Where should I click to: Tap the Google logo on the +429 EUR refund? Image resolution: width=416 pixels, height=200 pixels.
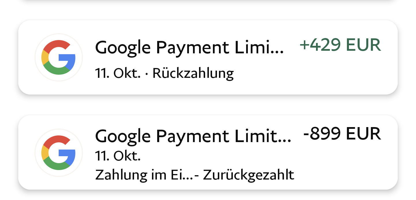coord(59,57)
